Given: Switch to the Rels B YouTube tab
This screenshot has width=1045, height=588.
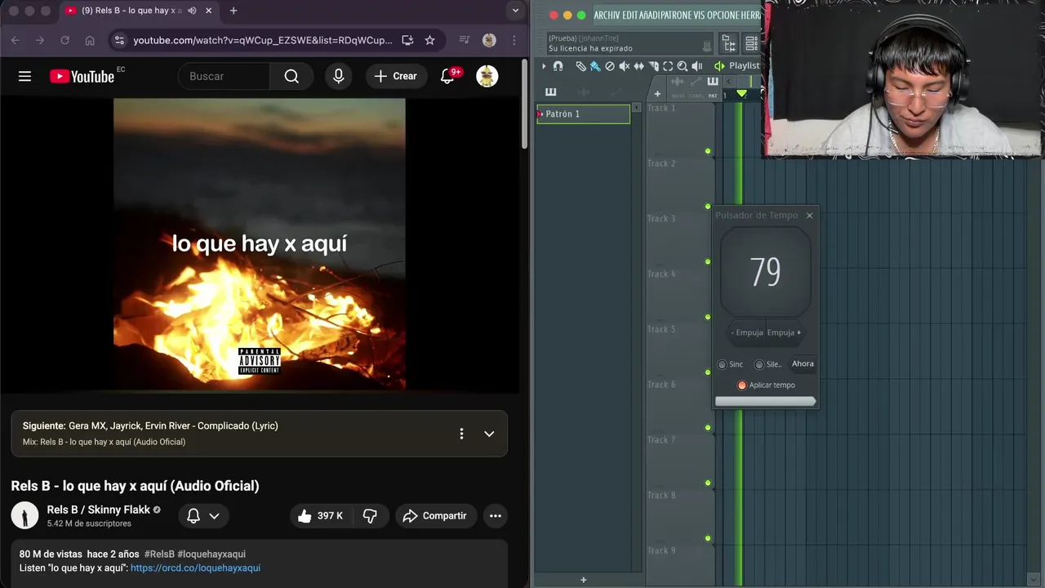Looking at the screenshot, I should coord(139,11).
